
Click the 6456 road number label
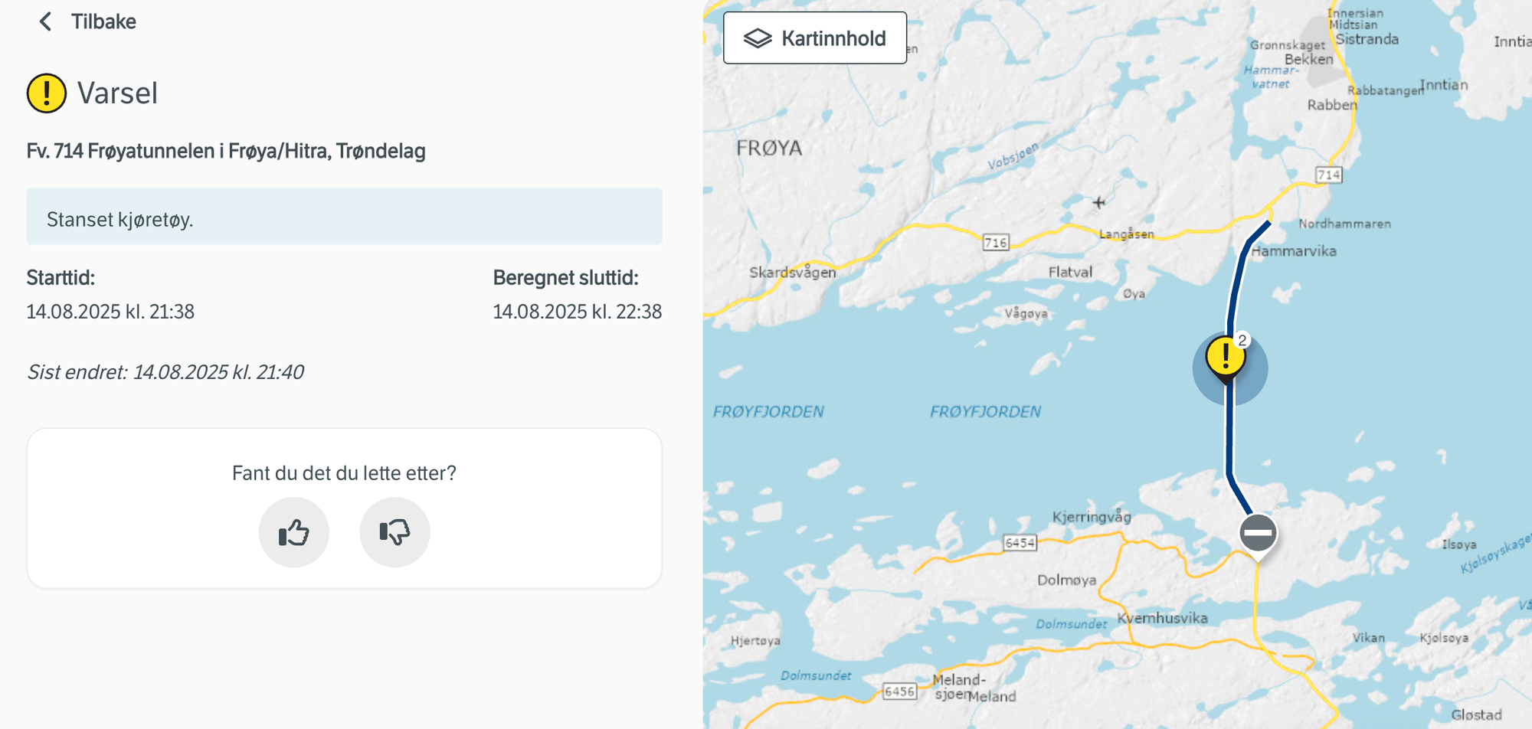pyautogui.click(x=899, y=691)
